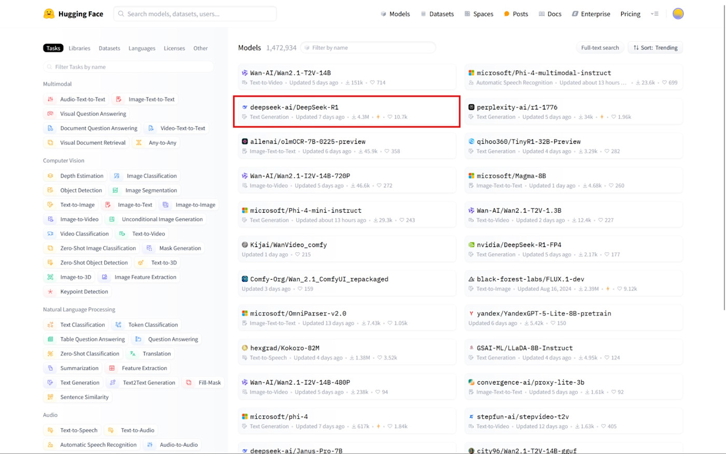Go to the Pricing page
The image size is (726, 454).
631,14
